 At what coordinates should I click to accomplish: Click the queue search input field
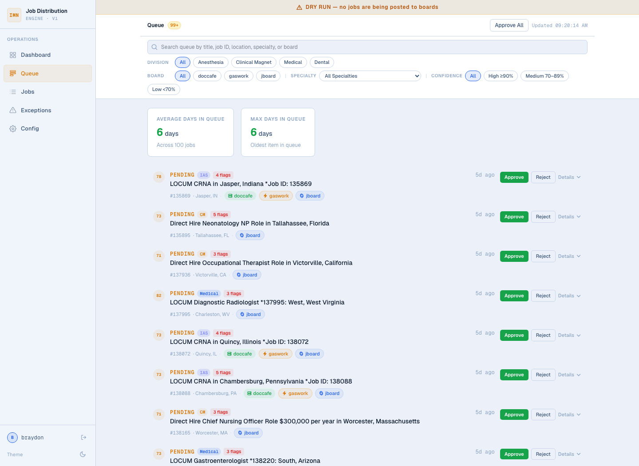pyautogui.click(x=367, y=47)
